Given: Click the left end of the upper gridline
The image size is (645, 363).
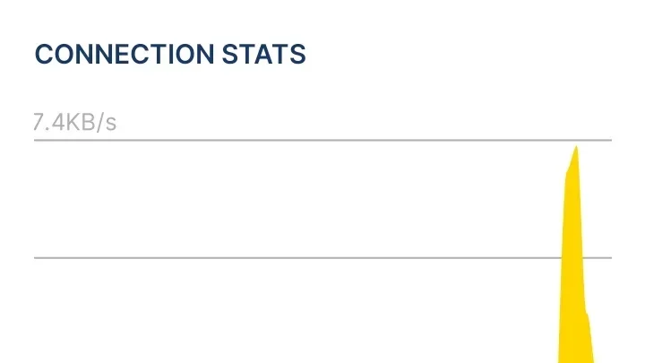Looking at the screenshot, I should (38, 141).
